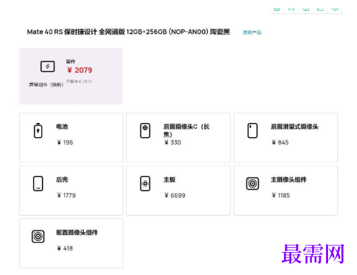Image resolution: width=357 pixels, height=275 pixels.
Task: Click the periscope camera price ¥ 845
Action: coord(280,143)
